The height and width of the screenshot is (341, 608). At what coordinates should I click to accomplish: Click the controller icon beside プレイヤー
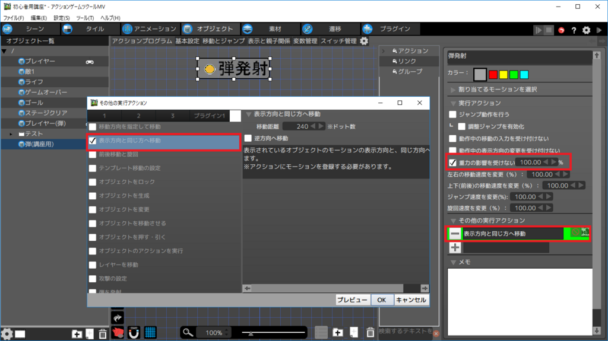[x=90, y=62]
